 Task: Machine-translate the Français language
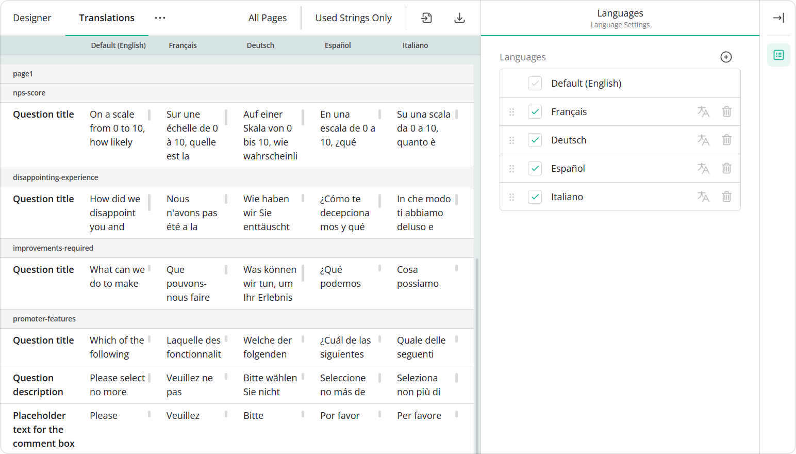coord(703,111)
